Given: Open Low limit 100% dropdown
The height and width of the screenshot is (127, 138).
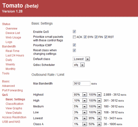Looking at the screenshot, I should (x=95, y=112).
